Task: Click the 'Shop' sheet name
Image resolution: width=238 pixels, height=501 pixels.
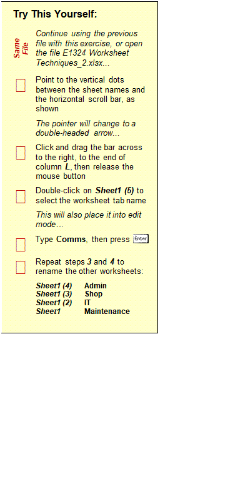Action: 94,294
